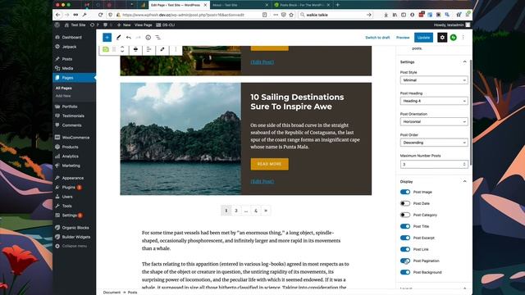525x295 pixels.
Task: Click All Pages submenu item
Action: click(64, 88)
